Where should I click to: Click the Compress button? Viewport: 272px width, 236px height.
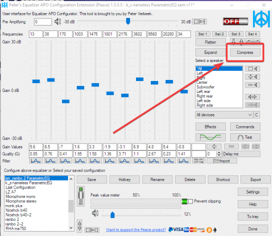(x=245, y=52)
